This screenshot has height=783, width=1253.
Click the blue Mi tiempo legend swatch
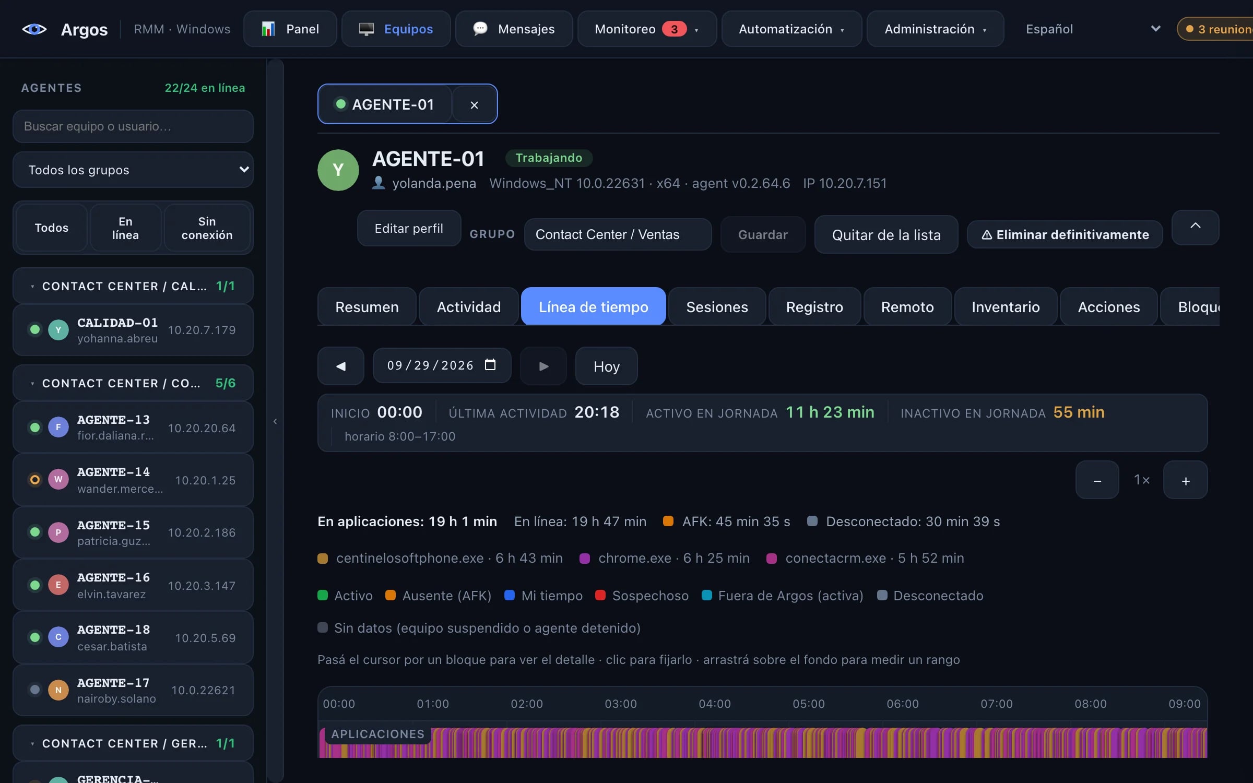510,595
